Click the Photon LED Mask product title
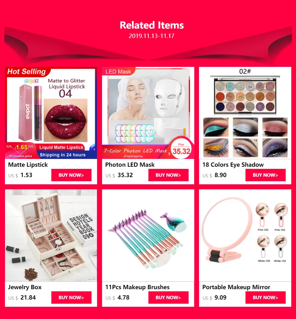Screen dimensions: 296x319 130,165
